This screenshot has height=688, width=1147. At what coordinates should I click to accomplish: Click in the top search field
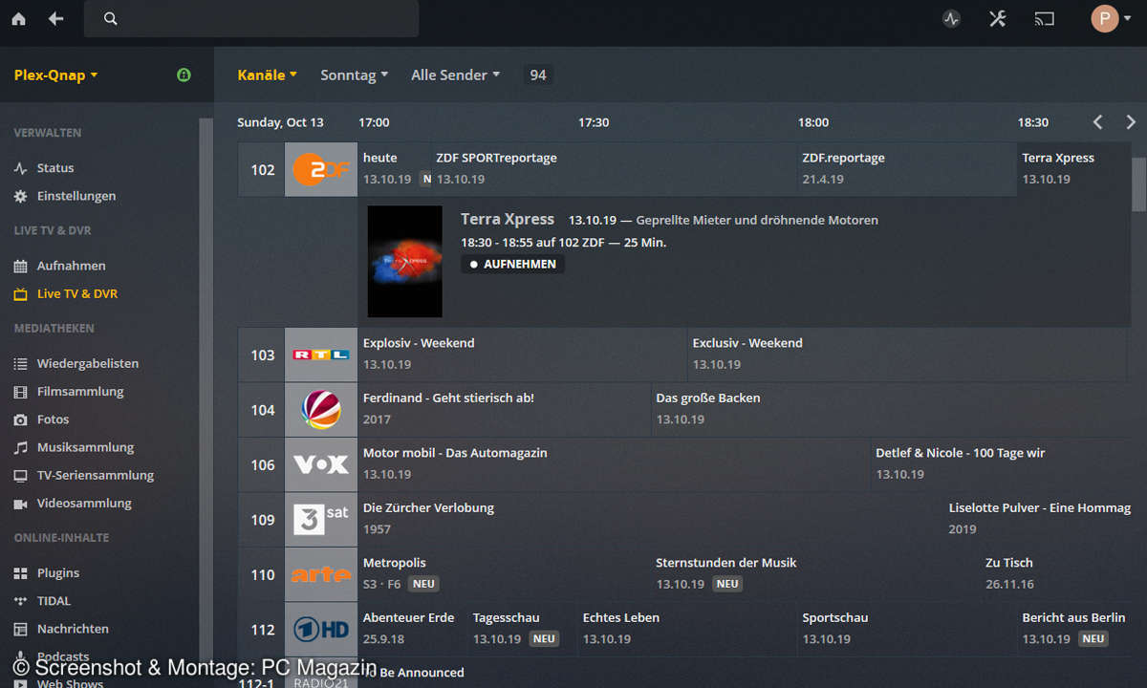click(251, 19)
